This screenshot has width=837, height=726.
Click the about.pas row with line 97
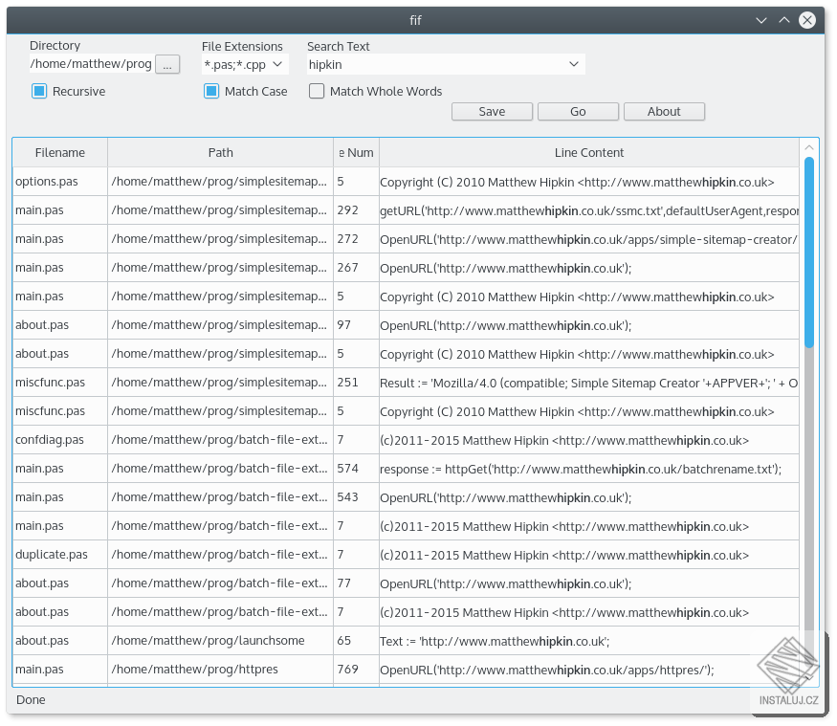pos(406,325)
